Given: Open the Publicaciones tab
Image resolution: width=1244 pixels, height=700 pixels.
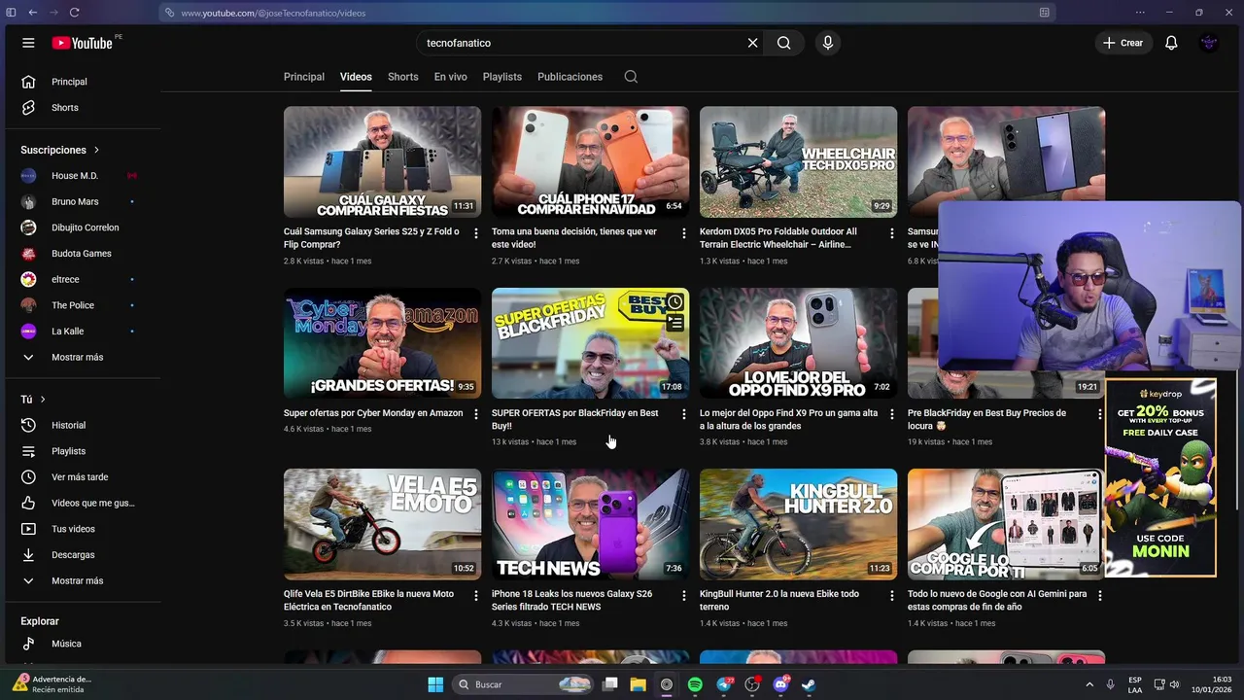Looking at the screenshot, I should (570, 77).
